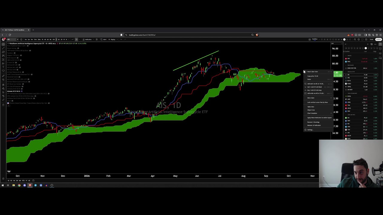Toggle visibility of Fractals indicator
The height and width of the screenshot is (215, 383).
(x=15, y=53)
